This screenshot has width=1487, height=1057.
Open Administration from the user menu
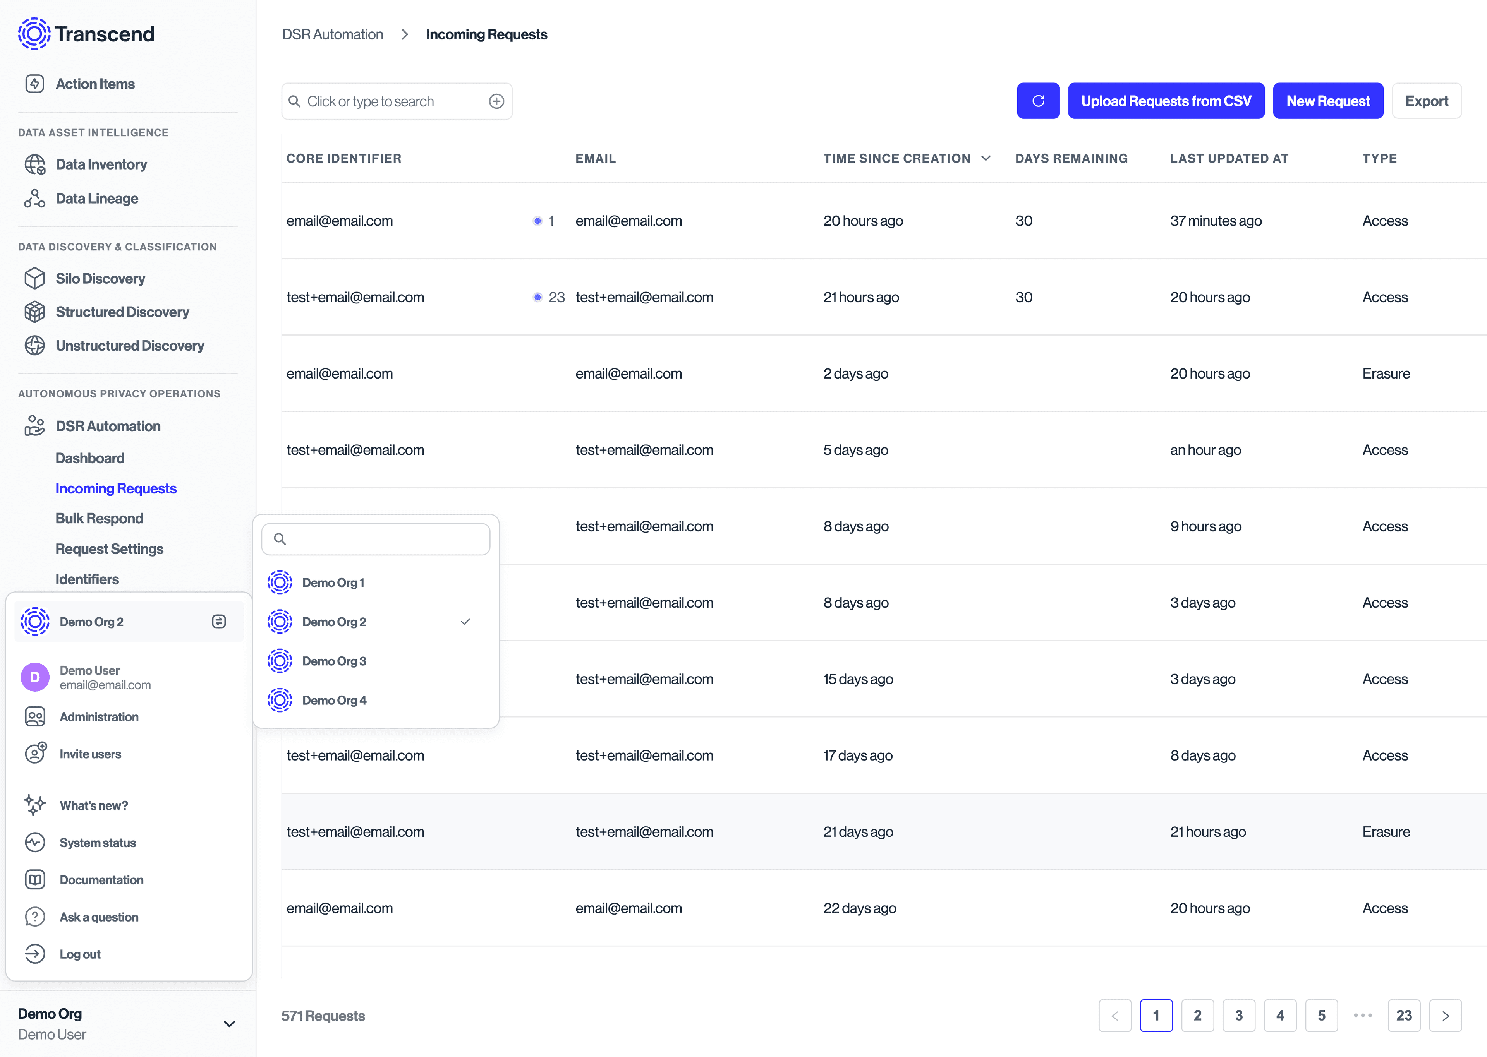point(98,716)
